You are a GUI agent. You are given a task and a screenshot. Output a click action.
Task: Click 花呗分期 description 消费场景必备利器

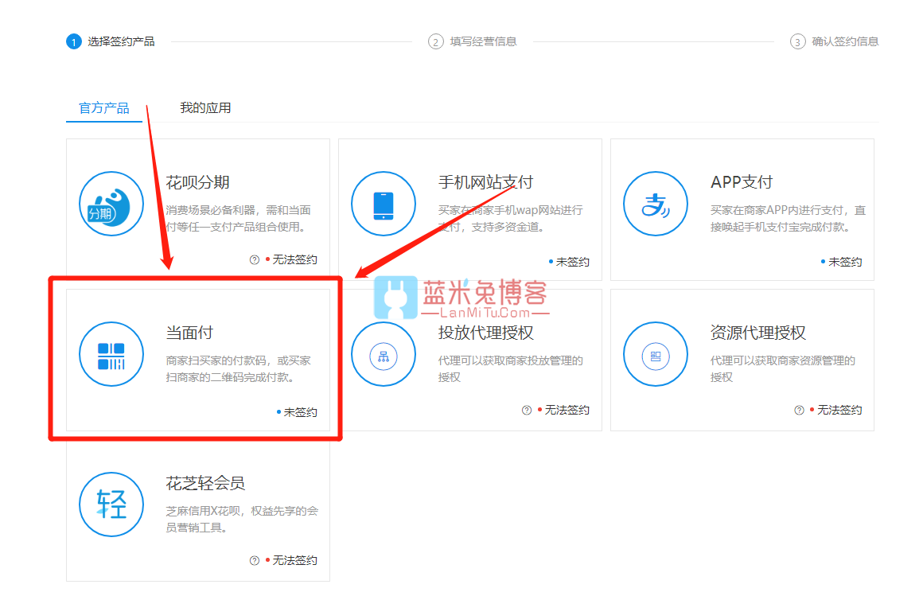pyautogui.click(x=239, y=219)
